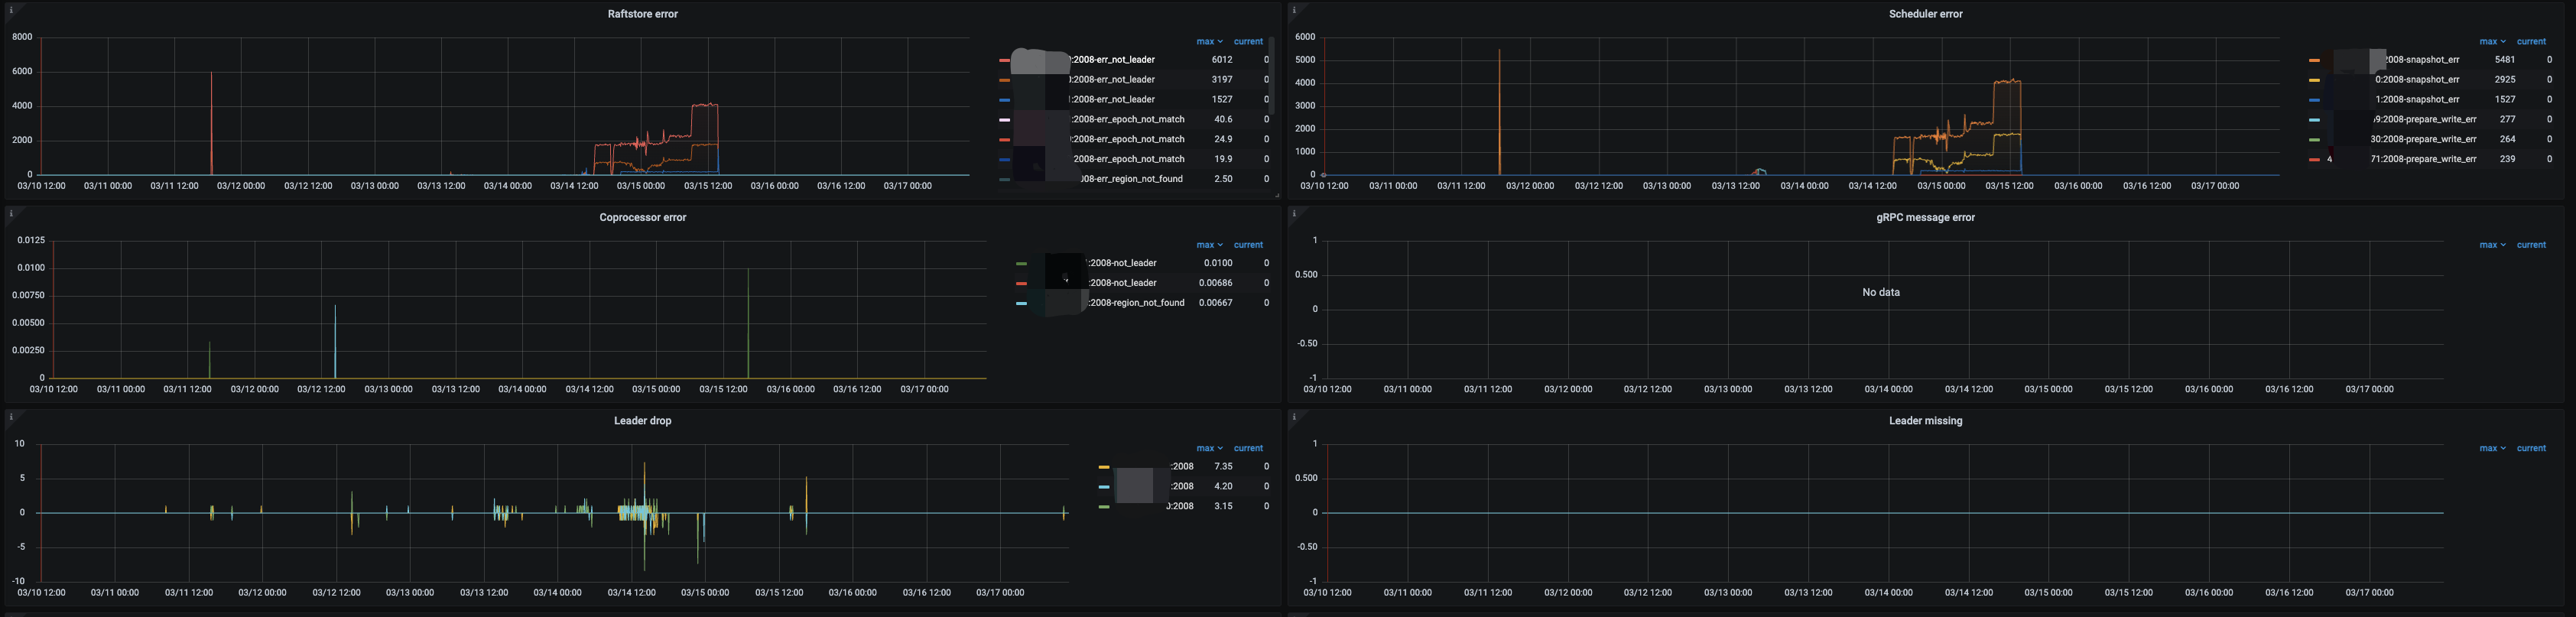Image resolution: width=2576 pixels, height=617 pixels.
Task: Click the Leader missing panel info icon
Action: point(1294,416)
